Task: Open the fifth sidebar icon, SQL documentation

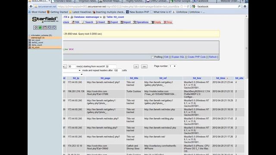Action: 54,28
